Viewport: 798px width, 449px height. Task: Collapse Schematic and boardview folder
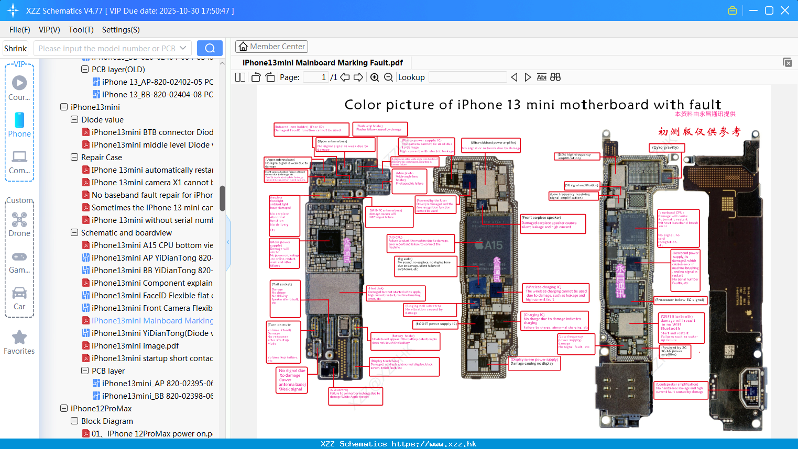[x=74, y=232]
